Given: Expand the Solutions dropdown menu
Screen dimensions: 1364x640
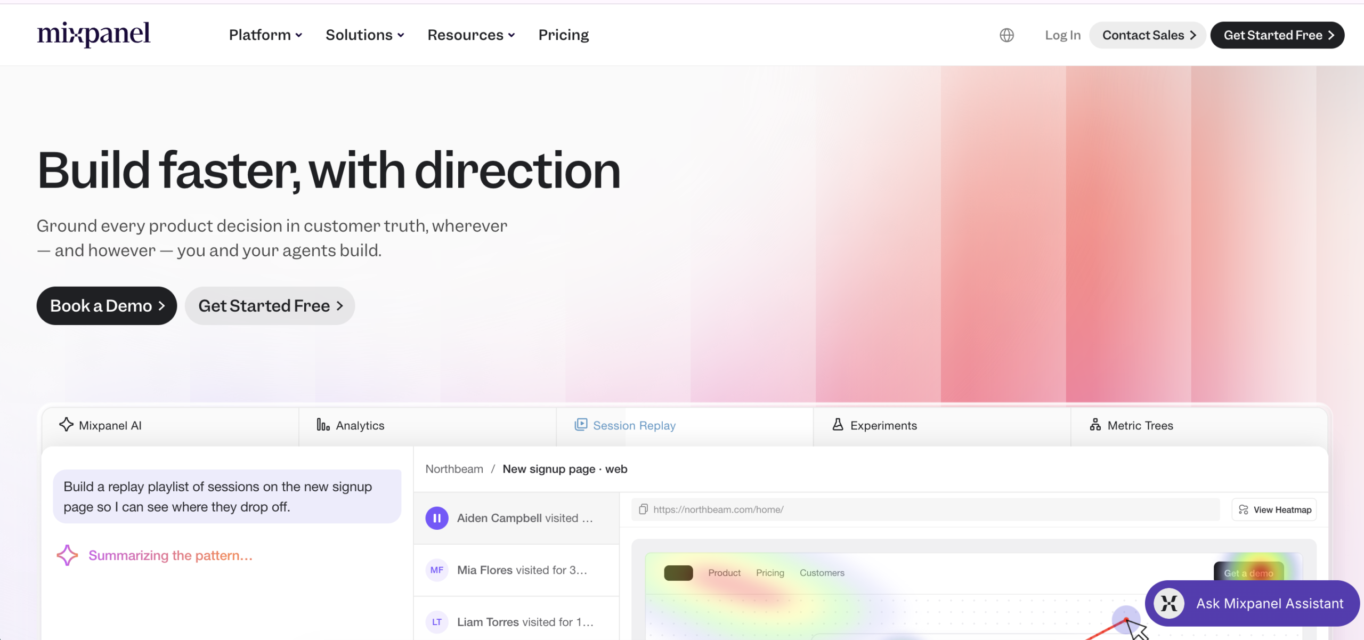Looking at the screenshot, I should point(365,35).
